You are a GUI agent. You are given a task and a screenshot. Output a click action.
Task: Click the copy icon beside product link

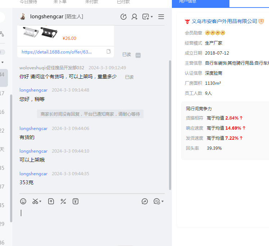109,52
